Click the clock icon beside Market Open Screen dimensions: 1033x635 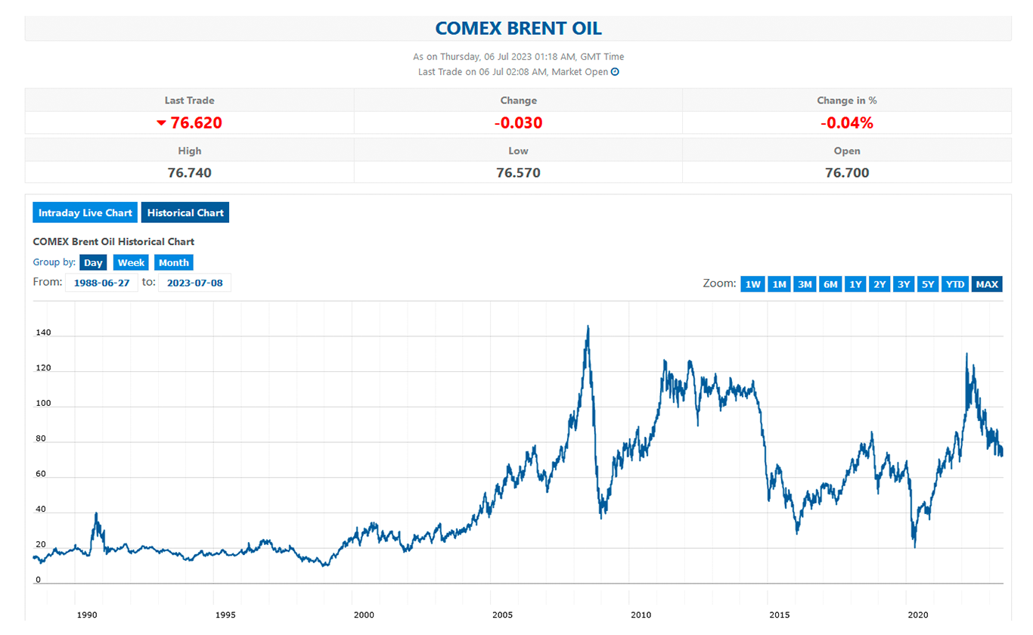(615, 72)
